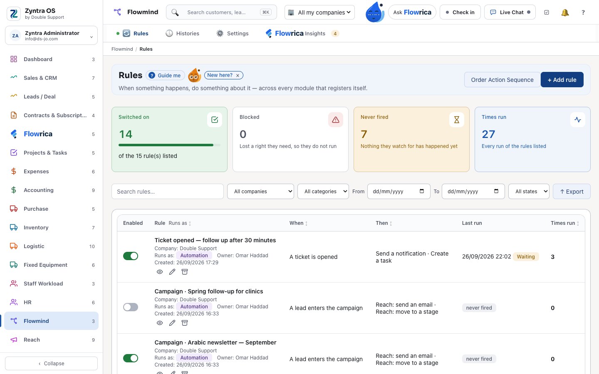Viewport: 599px width, 374px height.
Task: Enable the Spring follow-up for clinics toggle
Action: 131,307
